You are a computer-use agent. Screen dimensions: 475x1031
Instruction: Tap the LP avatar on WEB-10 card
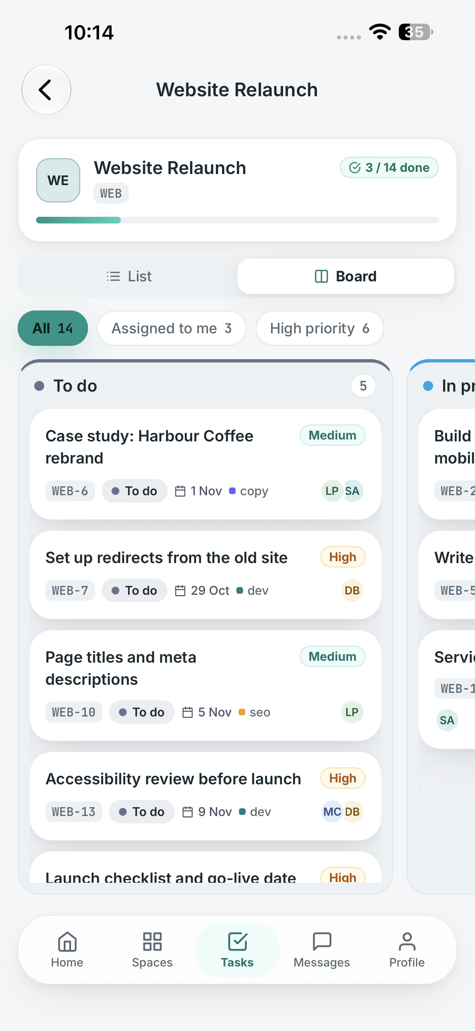tap(352, 712)
